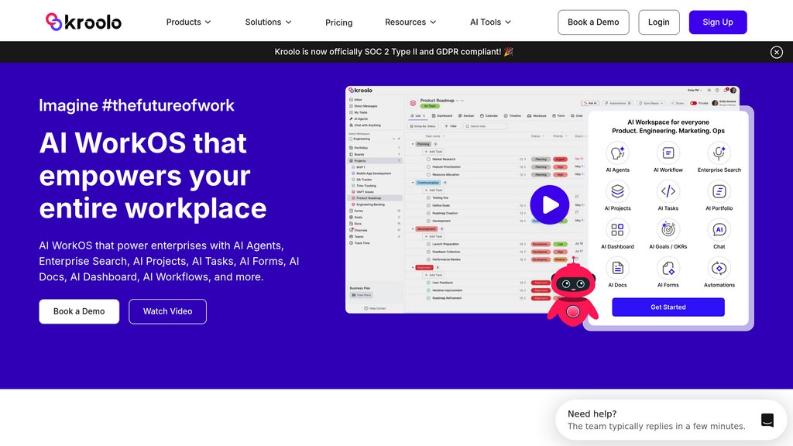Select the AI Goals / OKRs icon
This screenshot has width=793, height=446.
click(668, 230)
